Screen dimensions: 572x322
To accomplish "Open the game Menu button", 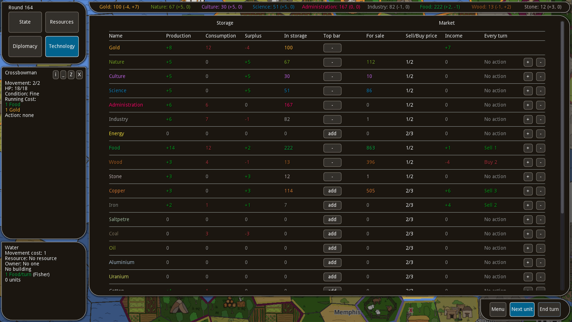I will (x=498, y=309).
